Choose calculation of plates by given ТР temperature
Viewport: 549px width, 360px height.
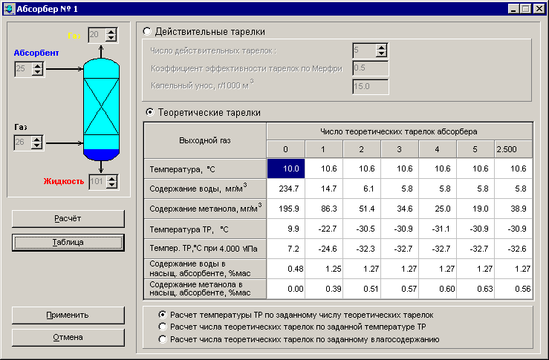tap(163, 327)
